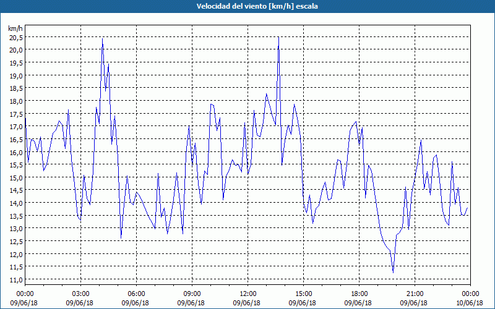This screenshot has width=495, height=309.
Task: Click the 16,5 y-axis label
Action: [x=15, y=140]
